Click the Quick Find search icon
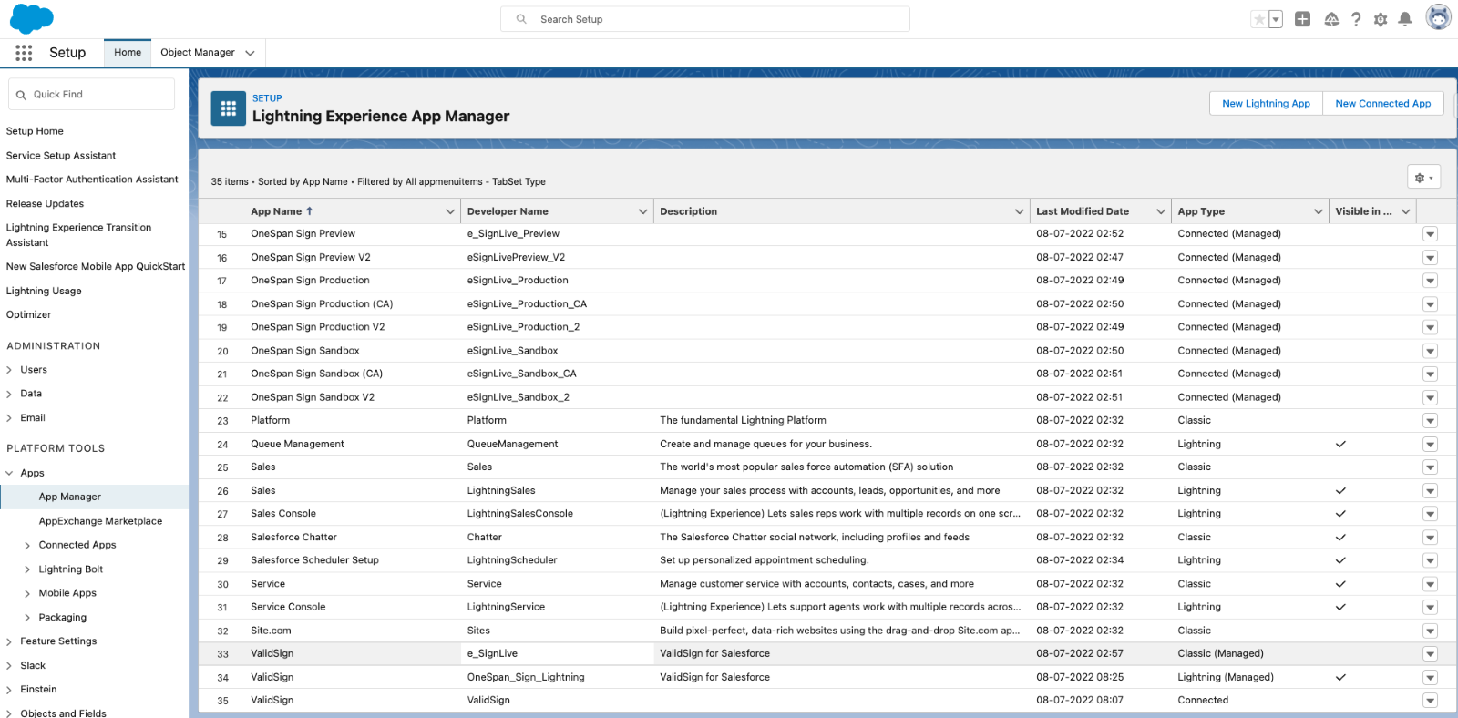Screen dimensions: 1458x718 21,95
